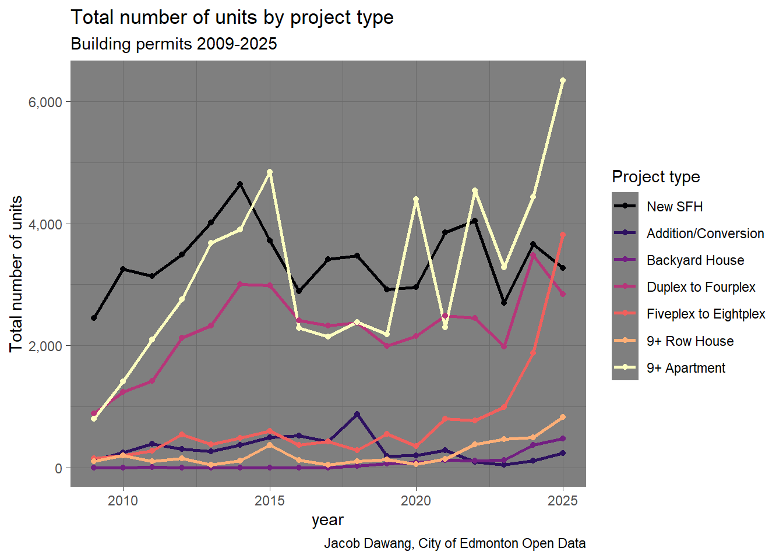This screenshot has height=559, width=783.
Task: Click the Jacob Dawang source caption
Action: tap(454, 543)
